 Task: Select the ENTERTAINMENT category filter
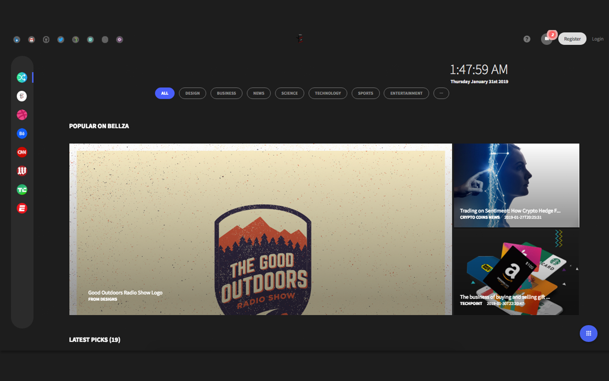pos(406,93)
